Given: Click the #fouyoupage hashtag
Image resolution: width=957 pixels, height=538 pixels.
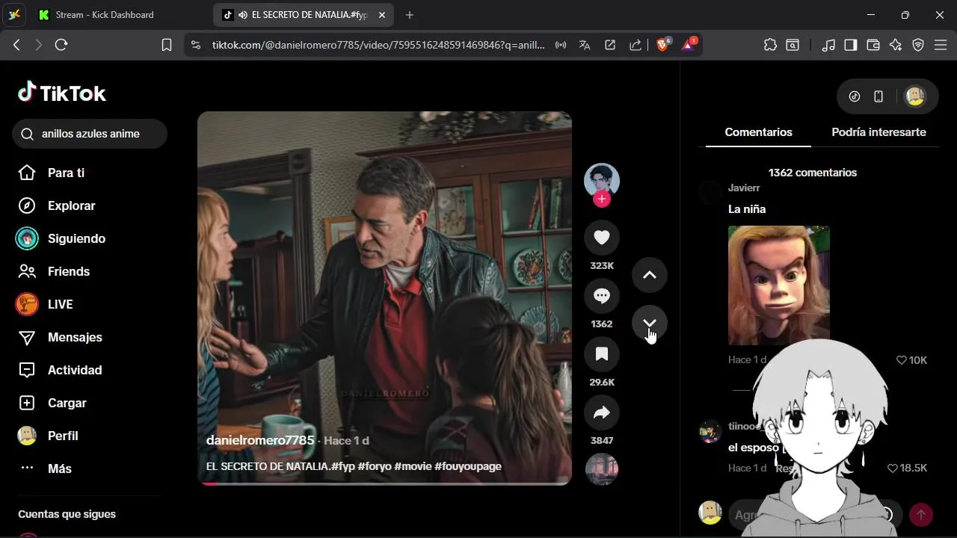Looking at the screenshot, I should (x=468, y=466).
